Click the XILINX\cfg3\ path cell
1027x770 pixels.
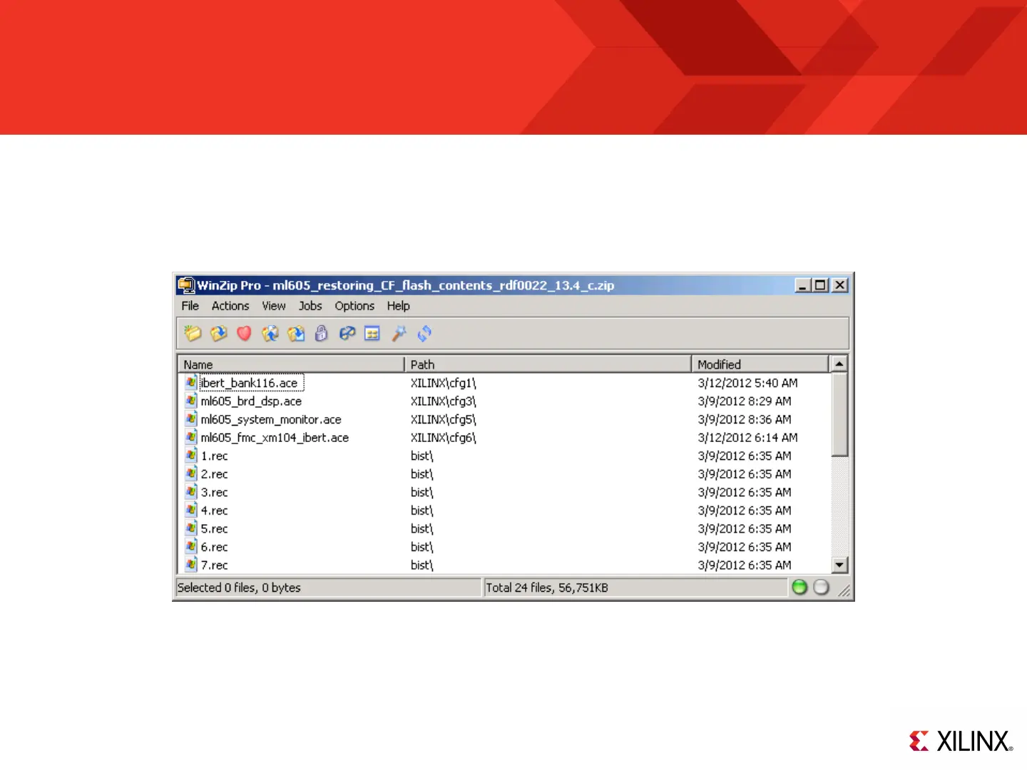443,401
